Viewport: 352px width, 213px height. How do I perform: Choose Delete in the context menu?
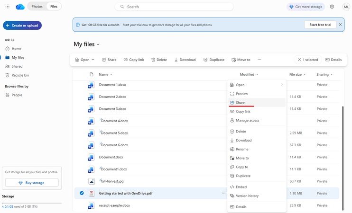tap(257, 132)
